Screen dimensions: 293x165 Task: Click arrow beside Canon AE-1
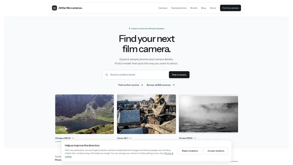[130, 138]
